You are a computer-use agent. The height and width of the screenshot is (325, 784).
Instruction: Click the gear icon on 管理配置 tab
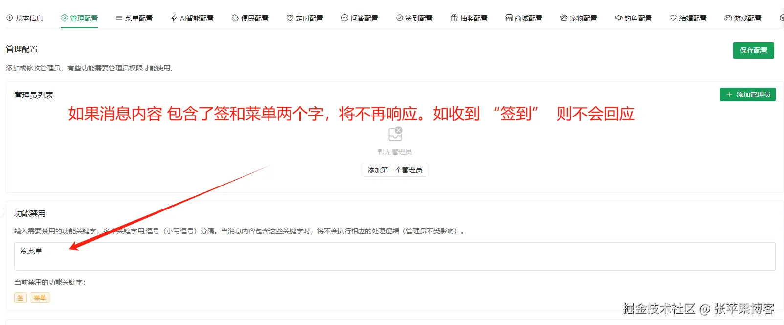pyautogui.click(x=64, y=18)
